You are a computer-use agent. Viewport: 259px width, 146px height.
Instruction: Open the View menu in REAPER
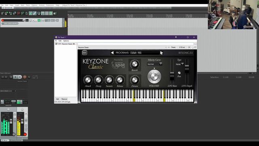click(11, 5)
